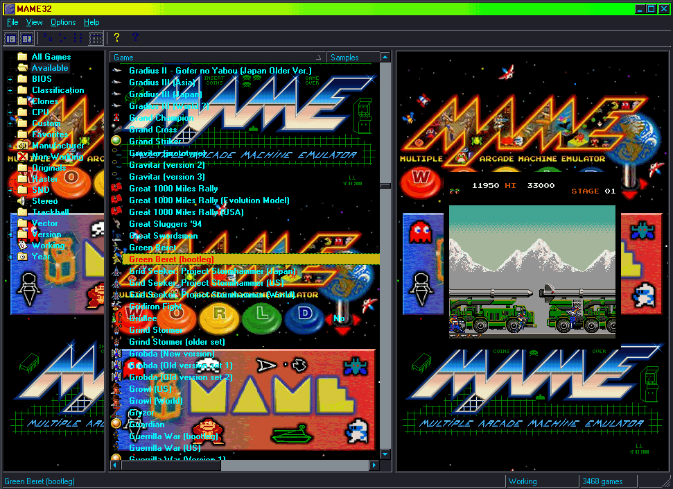
Task: Select Grid Seeker: Project Stormhammer (Japan)
Action: [x=213, y=271]
